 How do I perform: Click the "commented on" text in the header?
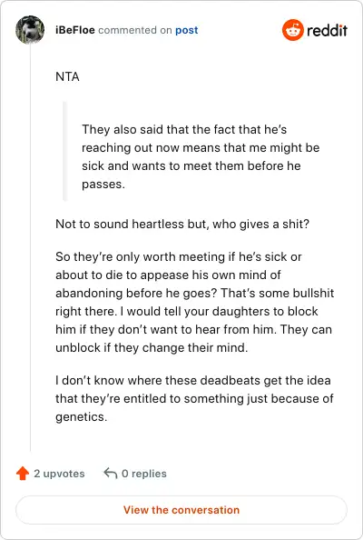pos(135,30)
